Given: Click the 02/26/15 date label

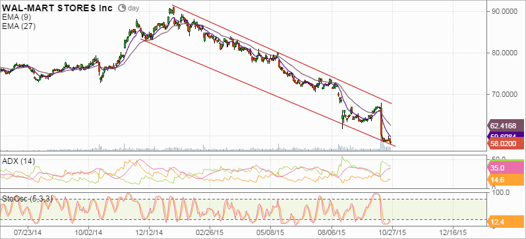Looking at the screenshot, I should click(210, 232).
